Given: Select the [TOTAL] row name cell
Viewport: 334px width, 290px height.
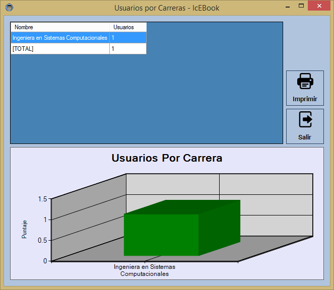Looking at the screenshot, I should 60,49.
